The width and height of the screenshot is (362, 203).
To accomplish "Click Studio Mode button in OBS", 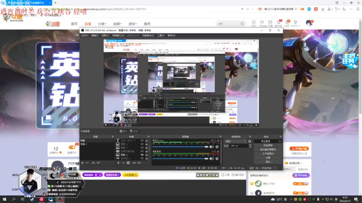I will [x=268, y=153].
